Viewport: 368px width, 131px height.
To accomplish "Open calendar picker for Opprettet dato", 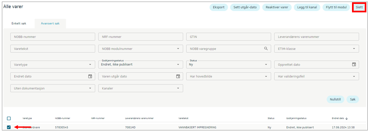I will (354, 64).
